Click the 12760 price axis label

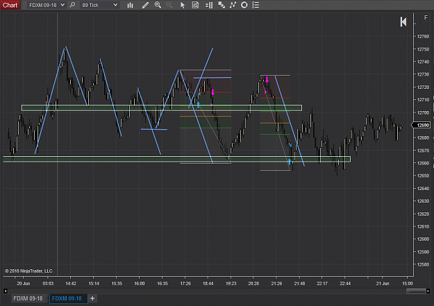pyautogui.click(x=423, y=37)
